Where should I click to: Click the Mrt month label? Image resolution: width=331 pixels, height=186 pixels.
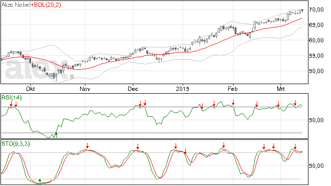point(281,89)
